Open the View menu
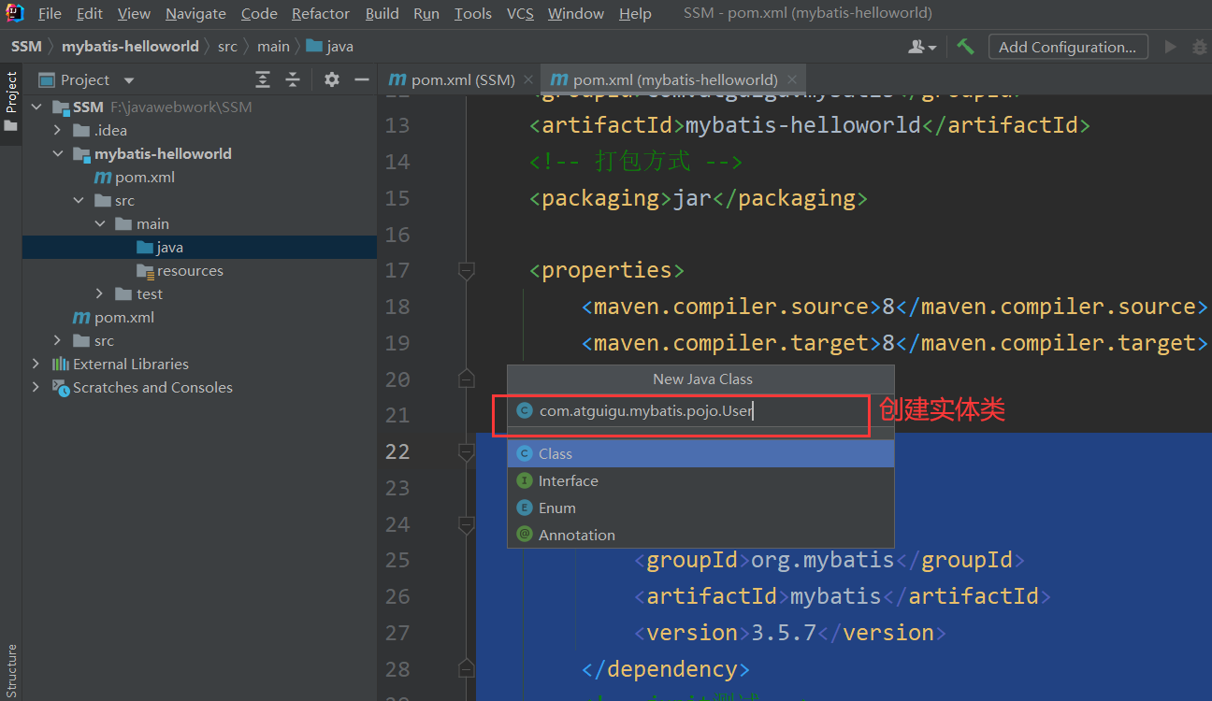This screenshot has height=701, width=1212. coord(134,13)
